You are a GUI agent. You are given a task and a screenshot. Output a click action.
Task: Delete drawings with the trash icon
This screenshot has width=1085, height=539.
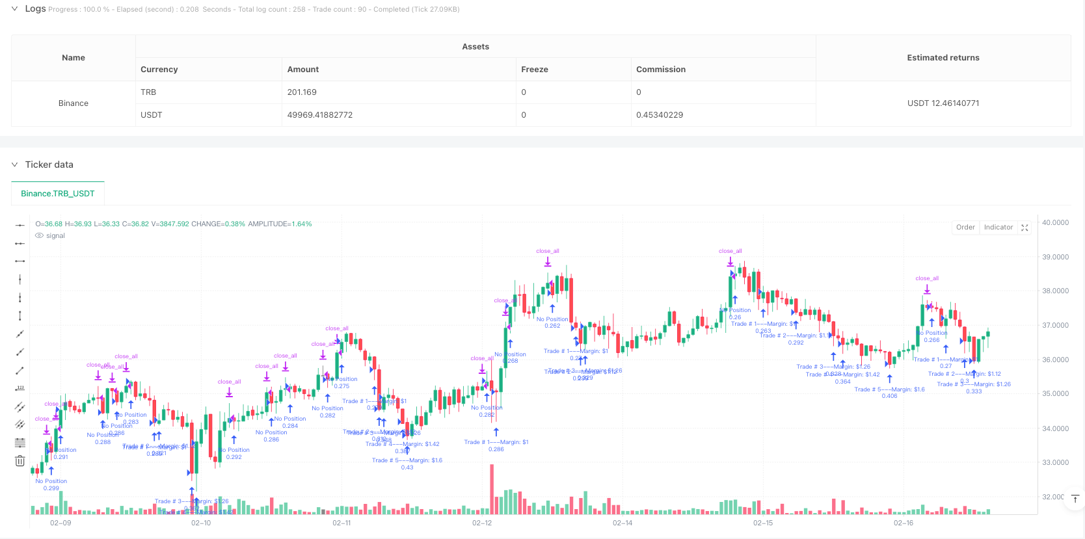click(x=20, y=461)
